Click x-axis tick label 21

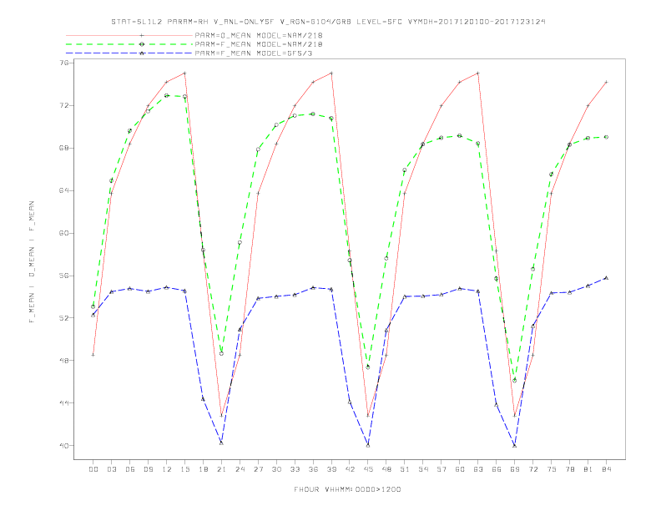pos(221,469)
